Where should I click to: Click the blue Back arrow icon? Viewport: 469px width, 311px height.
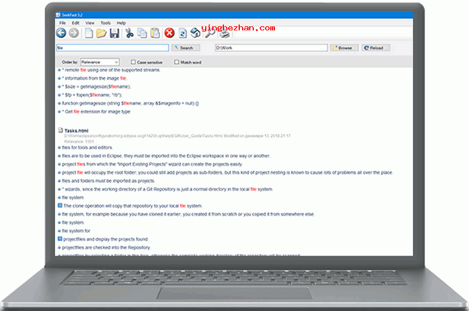[x=62, y=33]
